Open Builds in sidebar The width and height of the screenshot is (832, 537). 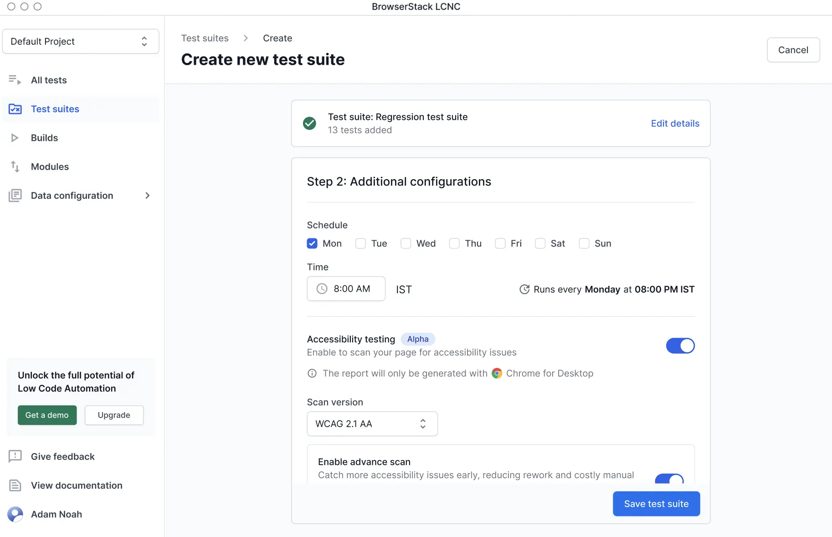coord(81,138)
